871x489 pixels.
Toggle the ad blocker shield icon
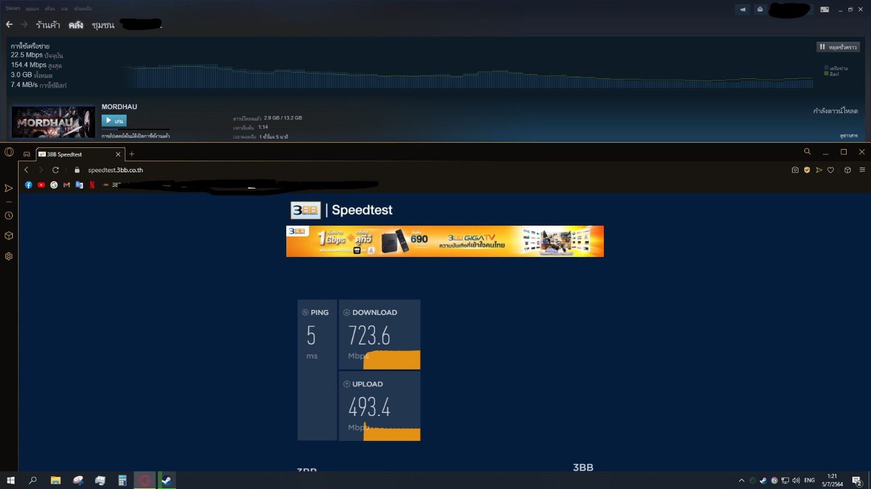point(807,170)
